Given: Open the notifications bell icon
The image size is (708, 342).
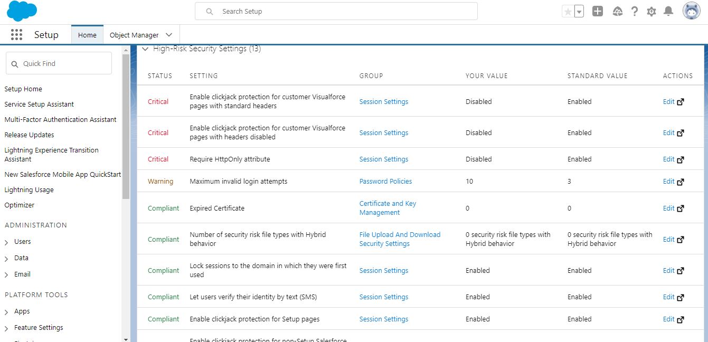Looking at the screenshot, I should 668,11.
